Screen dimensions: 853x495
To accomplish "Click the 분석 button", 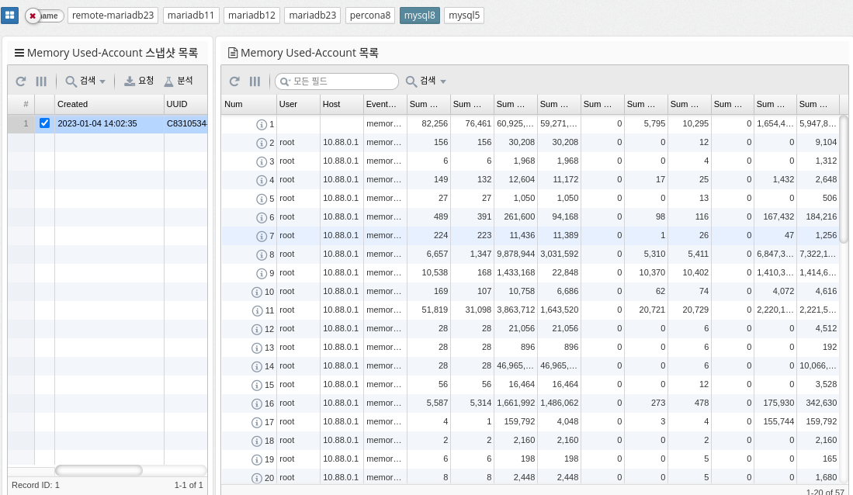I will tap(178, 81).
